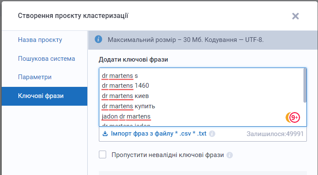The width and height of the screenshot is (318, 175).
Task: Click the keyword textarea scrollbar
Action: point(305,86)
